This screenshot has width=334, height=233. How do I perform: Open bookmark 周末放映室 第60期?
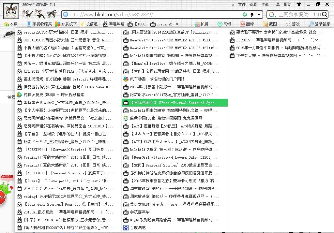coord(175,197)
